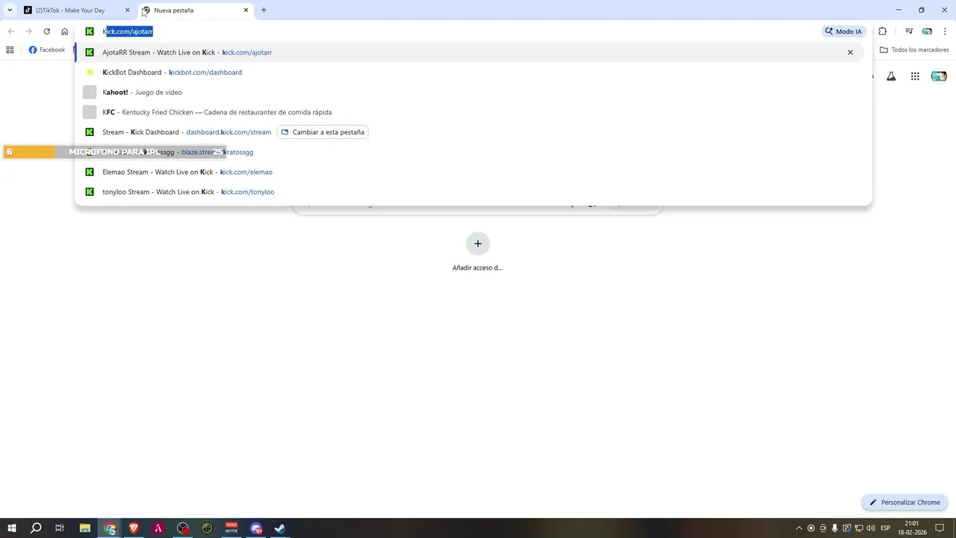Choose the KFC Kentucky Fried Chicken suggestion
Viewport: 956px width, 538px height.
(471, 112)
